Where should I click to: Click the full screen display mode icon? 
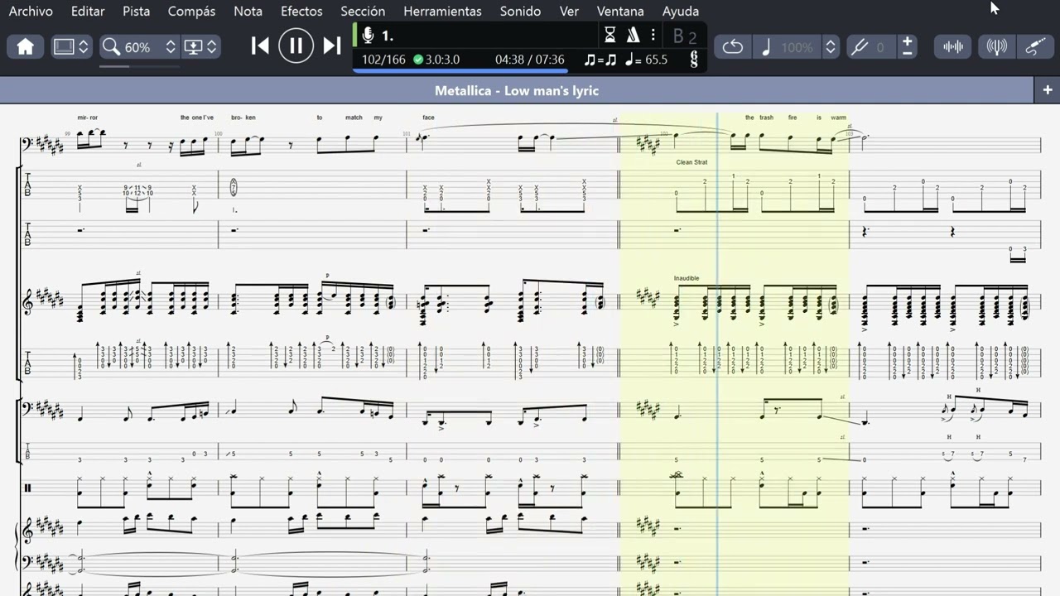click(x=193, y=47)
